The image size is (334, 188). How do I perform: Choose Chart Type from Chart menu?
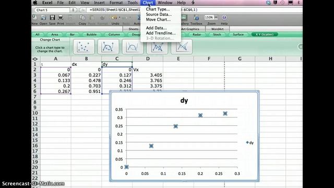click(x=158, y=9)
